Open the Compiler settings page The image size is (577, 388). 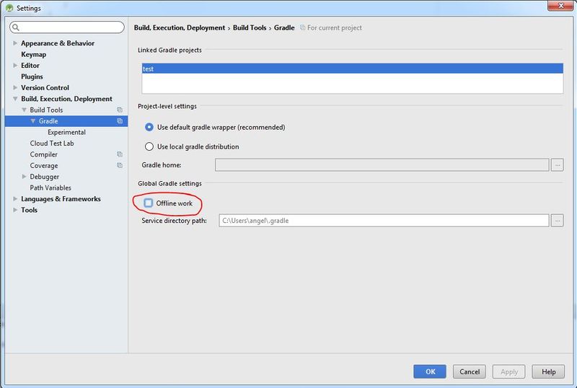click(x=43, y=154)
